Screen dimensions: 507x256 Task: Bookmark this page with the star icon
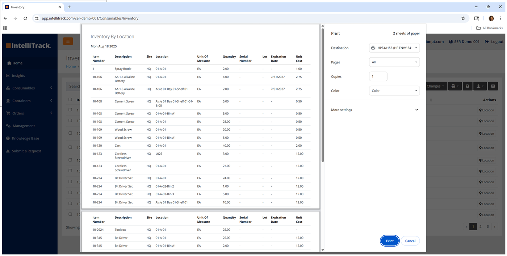463,18
